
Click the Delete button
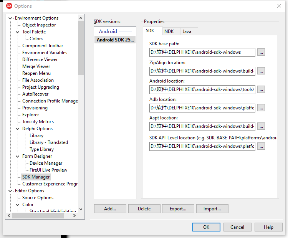[144, 209]
